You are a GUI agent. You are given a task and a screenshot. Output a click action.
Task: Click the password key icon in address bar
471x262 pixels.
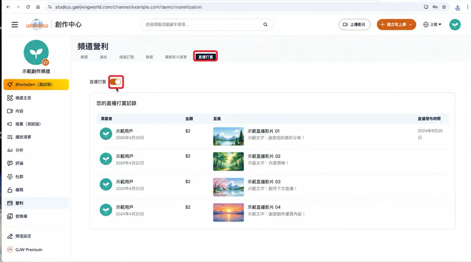tap(435, 7)
